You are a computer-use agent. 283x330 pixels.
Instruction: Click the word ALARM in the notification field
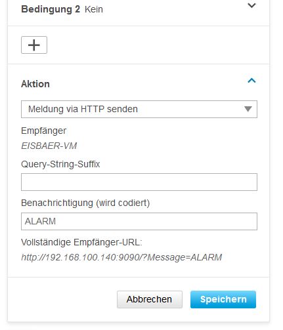coord(40,221)
